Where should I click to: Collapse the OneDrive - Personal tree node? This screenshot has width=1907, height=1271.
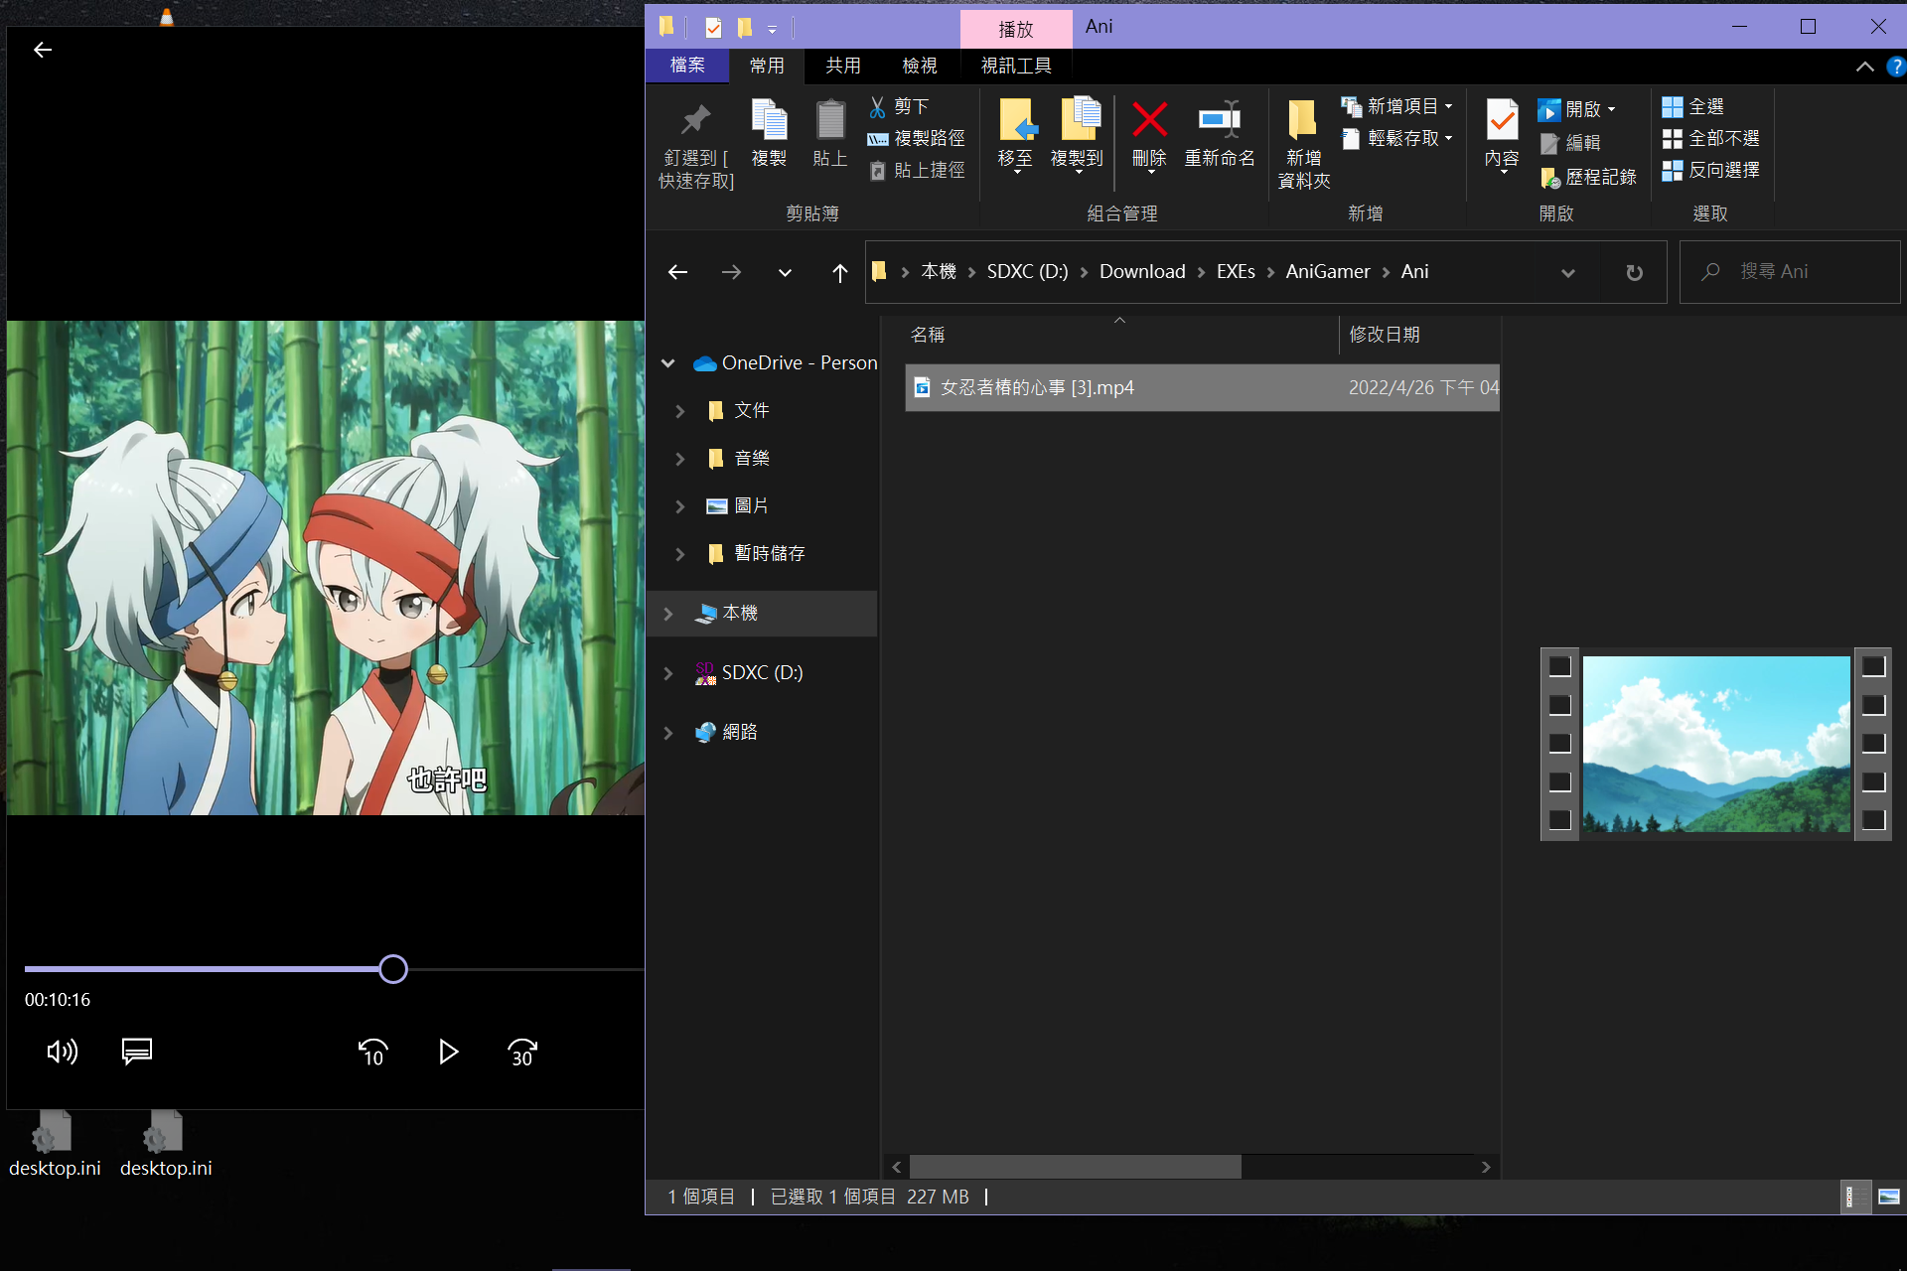pos(668,363)
